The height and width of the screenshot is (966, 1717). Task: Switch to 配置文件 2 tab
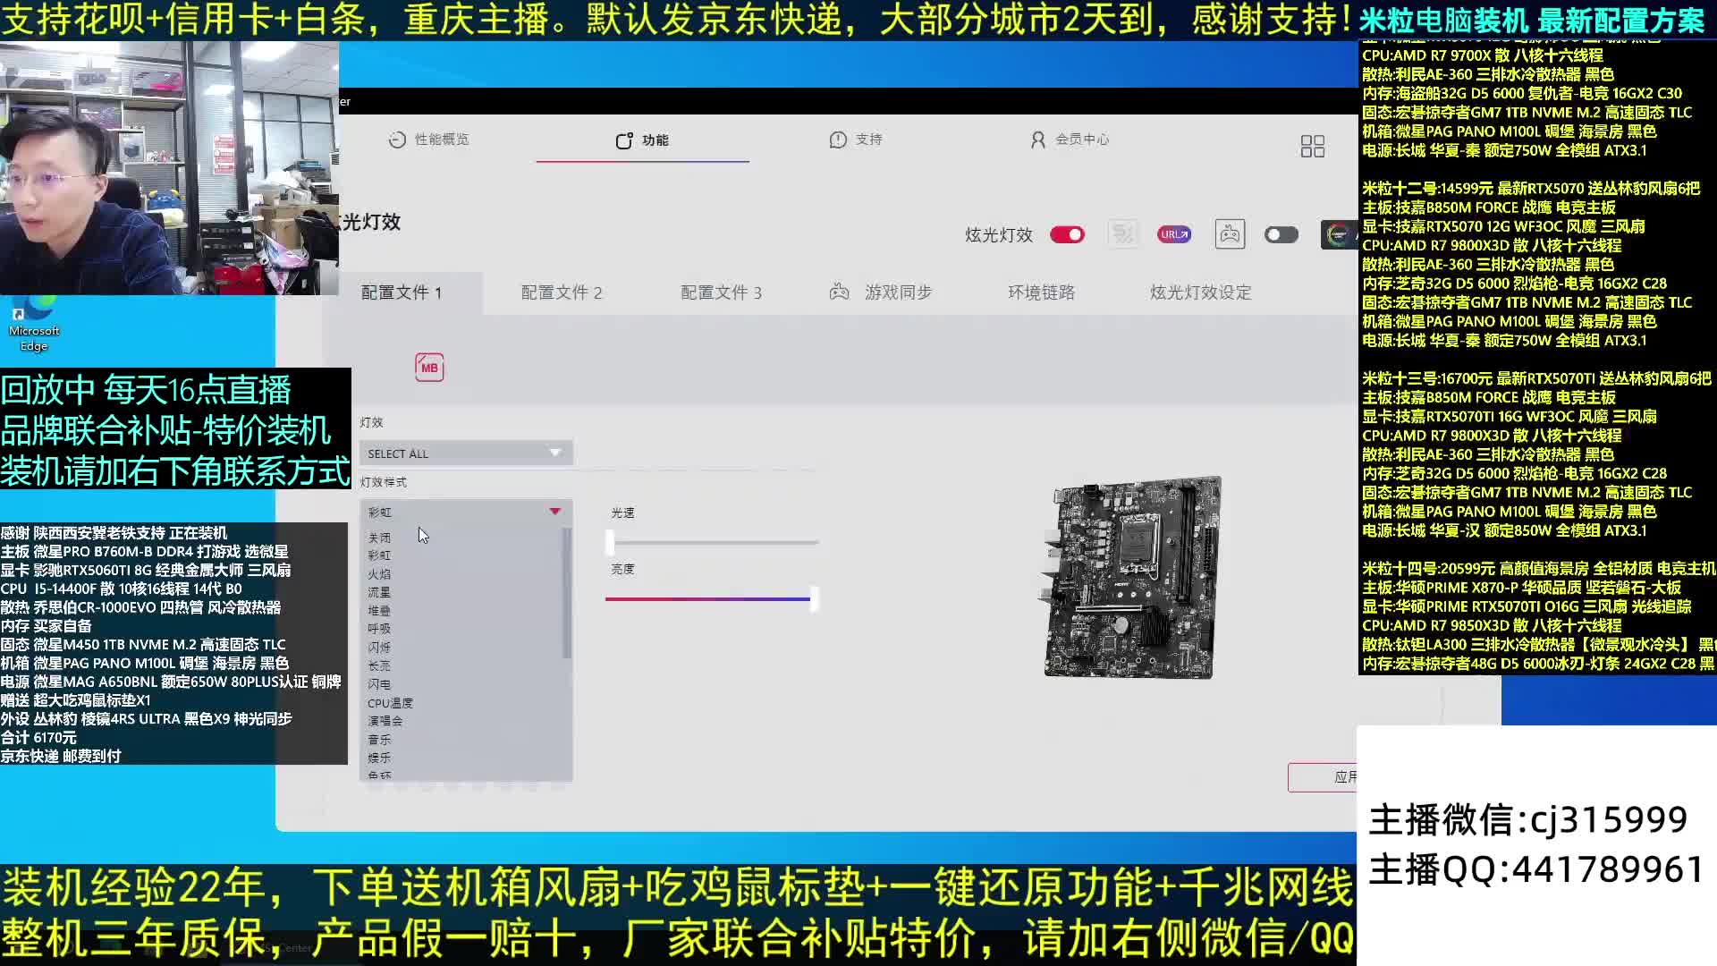(x=562, y=292)
